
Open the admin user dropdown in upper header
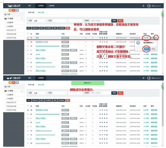156,6
